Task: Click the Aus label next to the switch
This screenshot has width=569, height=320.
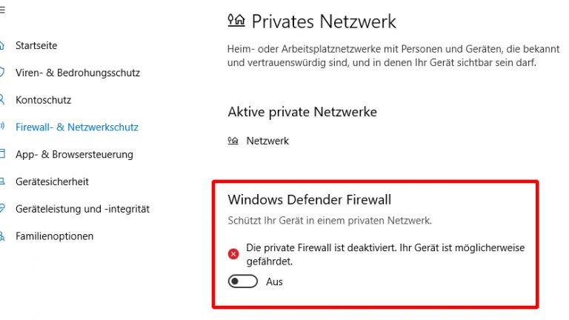Action: [274, 281]
